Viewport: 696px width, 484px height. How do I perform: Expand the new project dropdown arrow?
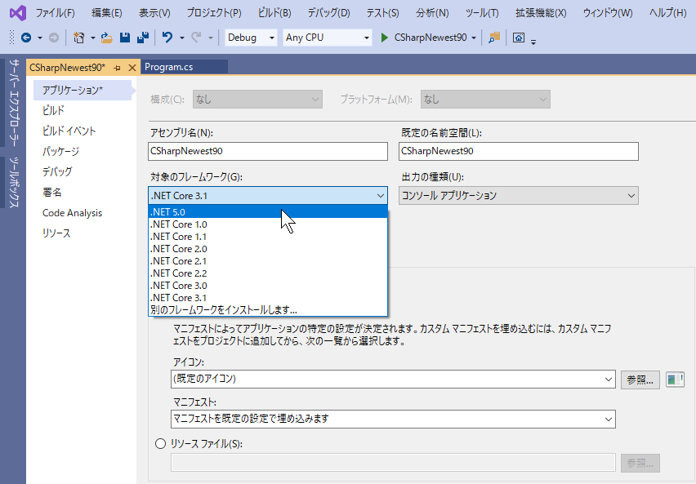[93, 38]
